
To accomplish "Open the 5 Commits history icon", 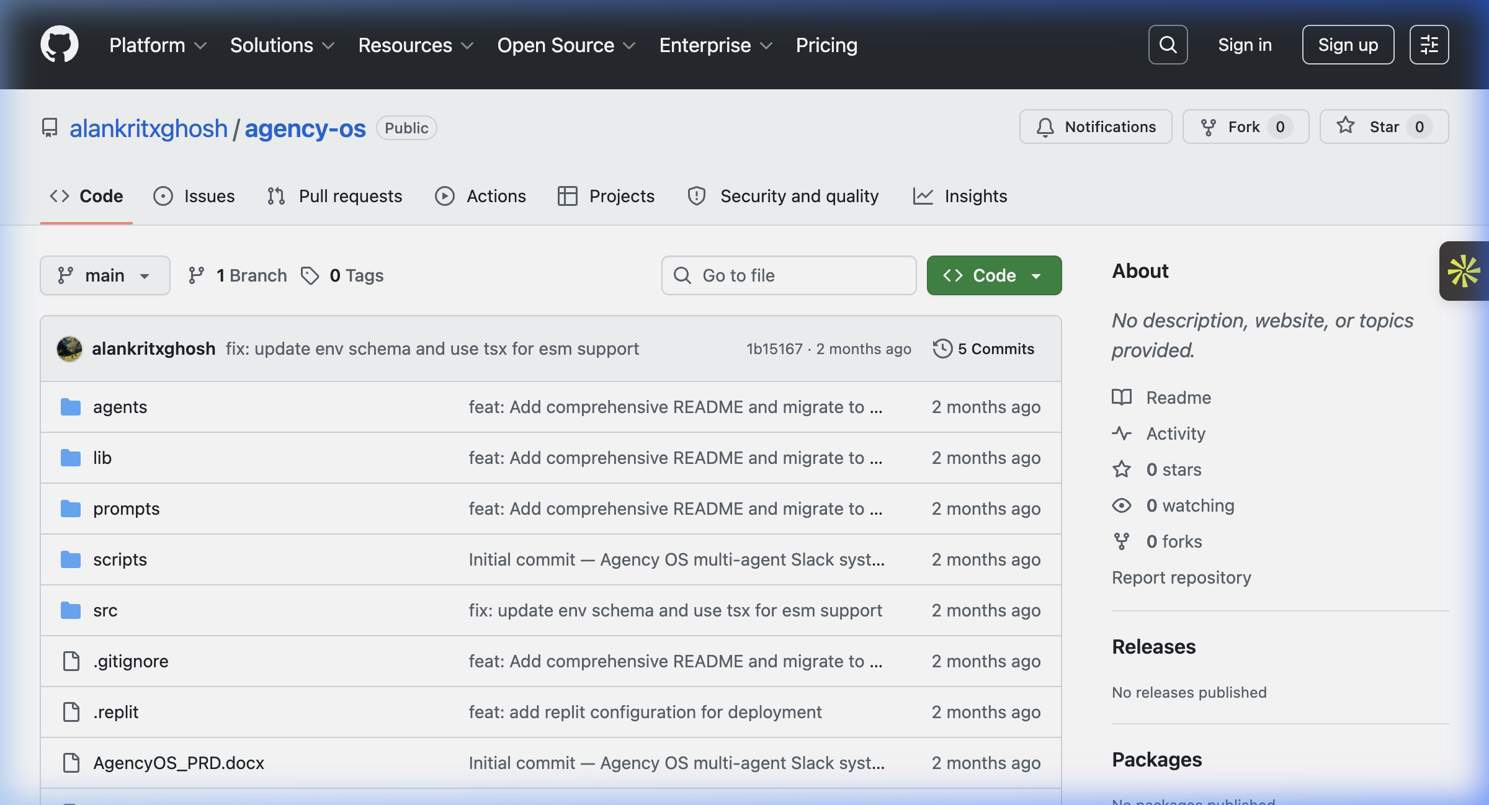I will (942, 349).
